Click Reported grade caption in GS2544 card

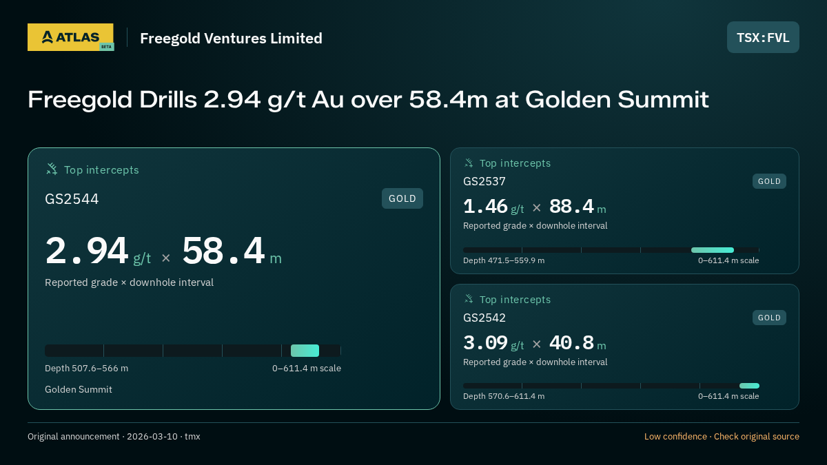[129, 282]
